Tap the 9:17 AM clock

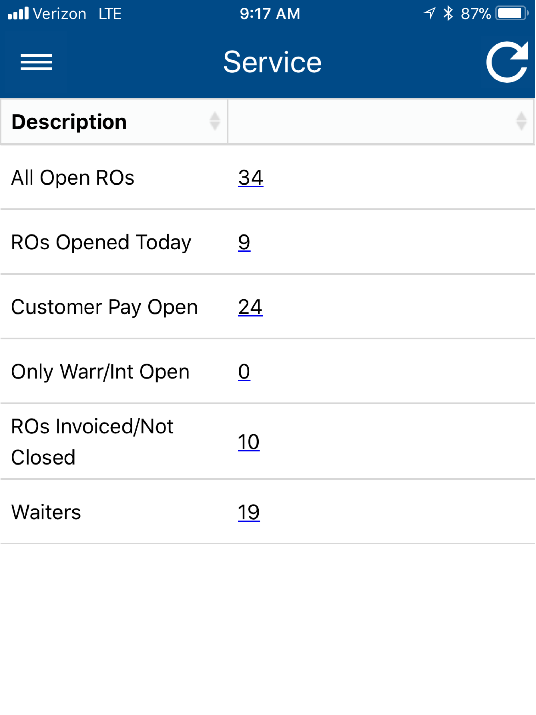tap(270, 14)
